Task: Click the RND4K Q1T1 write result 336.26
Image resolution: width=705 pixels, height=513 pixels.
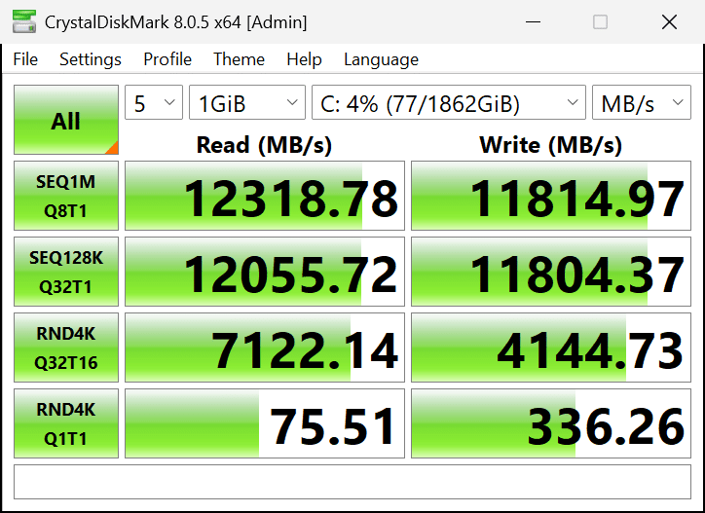Action: tap(550, 424)
